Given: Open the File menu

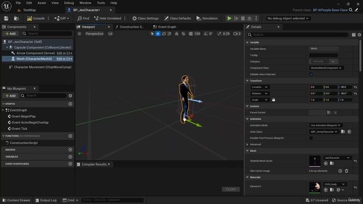Looking at the screenshot, I should point(18,3).
